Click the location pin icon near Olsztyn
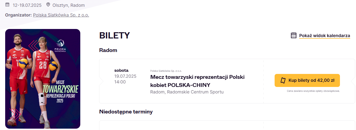 [x=48, y=5]
